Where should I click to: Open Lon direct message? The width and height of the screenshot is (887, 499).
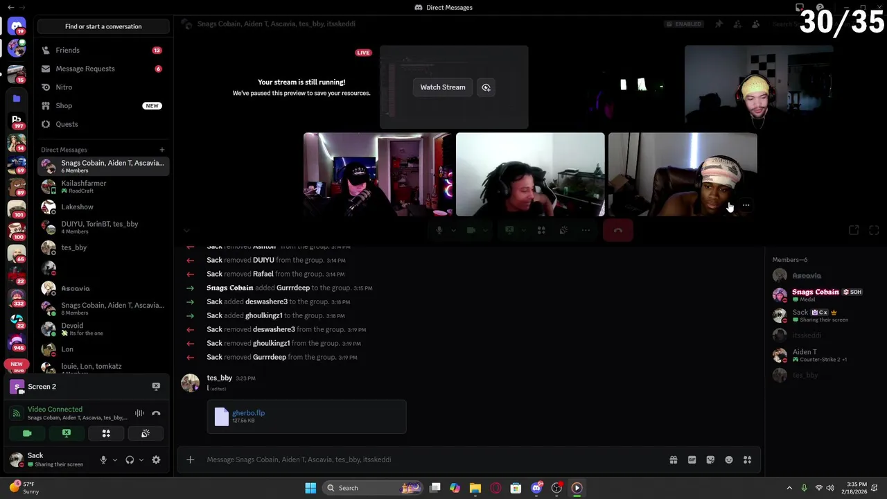103,349
